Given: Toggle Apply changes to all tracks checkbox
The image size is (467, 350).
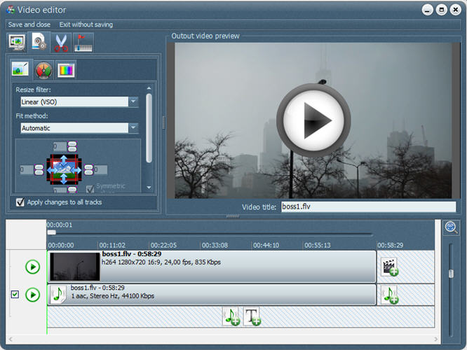Looking at the screenshot, I should pos(20,202).
